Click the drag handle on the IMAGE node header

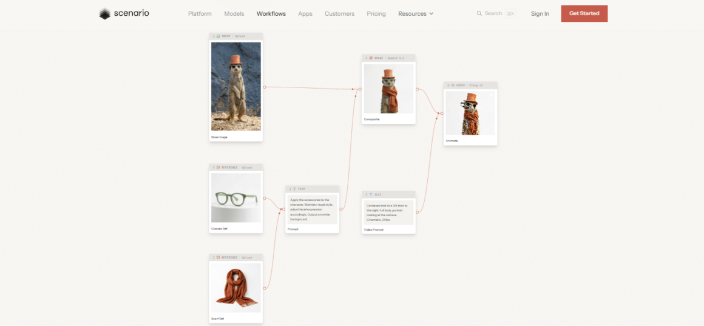click(367, 58)
